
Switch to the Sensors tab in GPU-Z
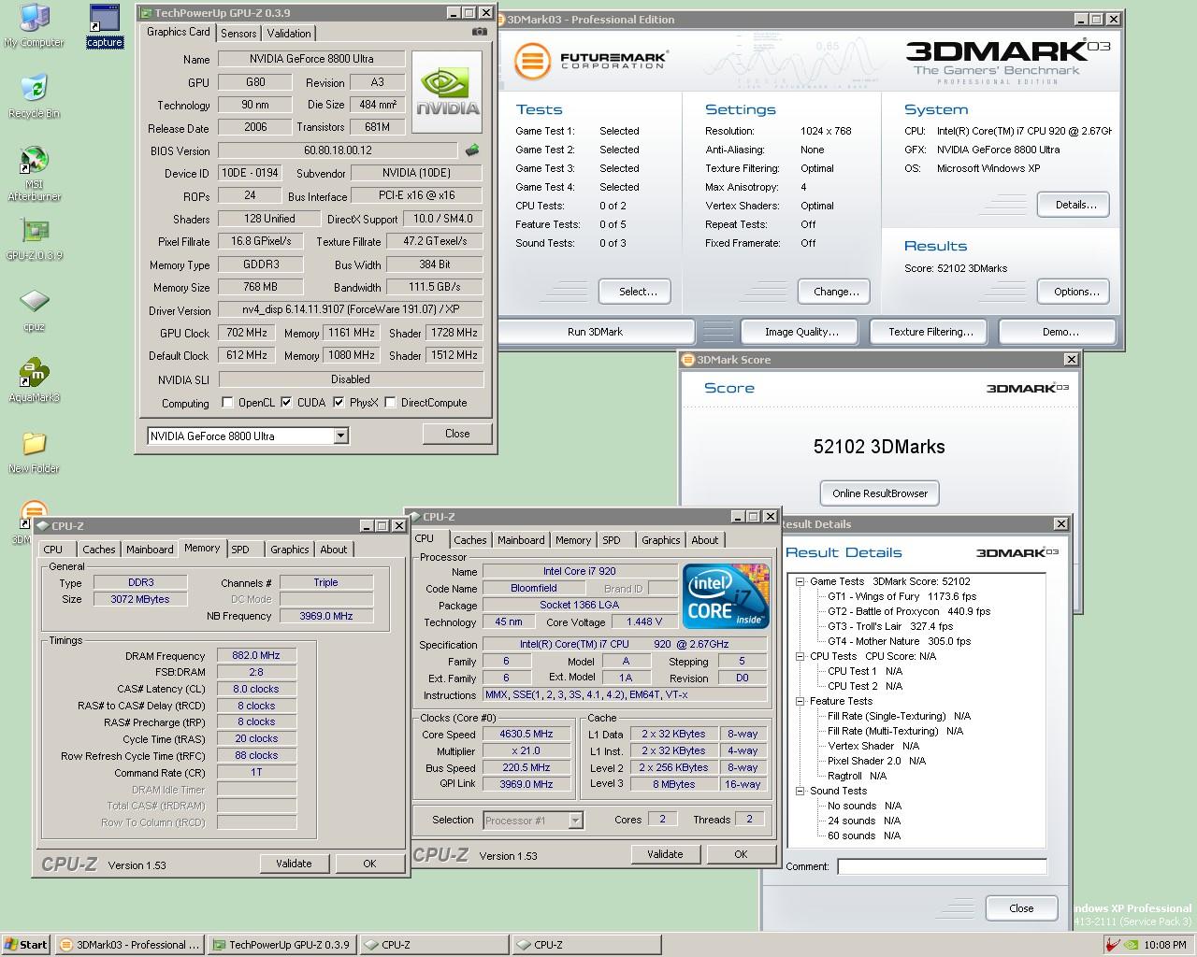tap(238, 33)
